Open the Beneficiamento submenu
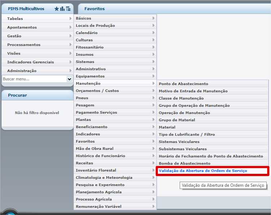The height and width of the screenshot is (215, 271). tap(115, 127)
